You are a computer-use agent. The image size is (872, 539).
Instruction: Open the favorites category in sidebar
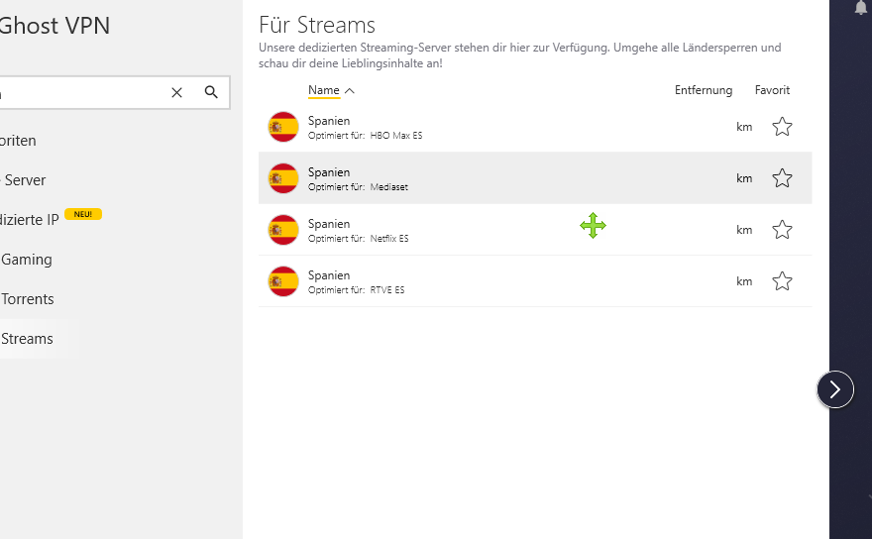pyautogui.click(x=18, y=141)
